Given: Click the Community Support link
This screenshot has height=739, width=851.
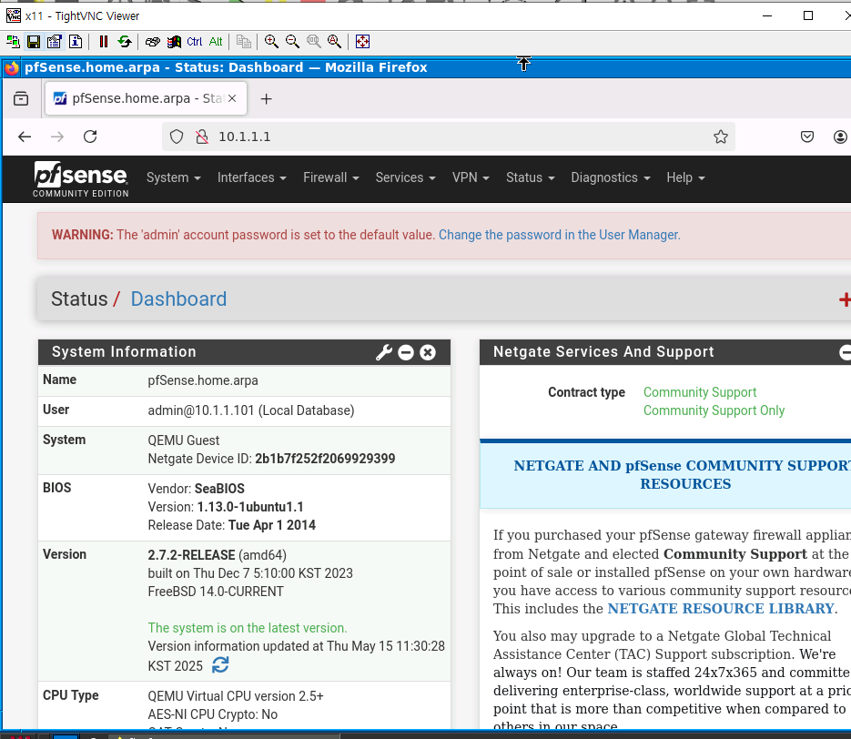Looking at the screenshot, I should pos(700,392).
